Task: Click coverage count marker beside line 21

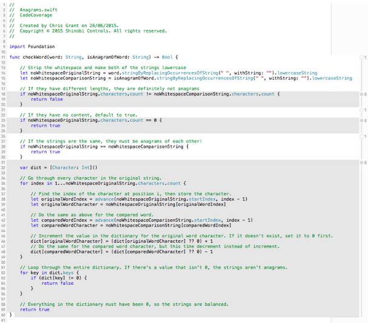Action: (x=363, y=110)
